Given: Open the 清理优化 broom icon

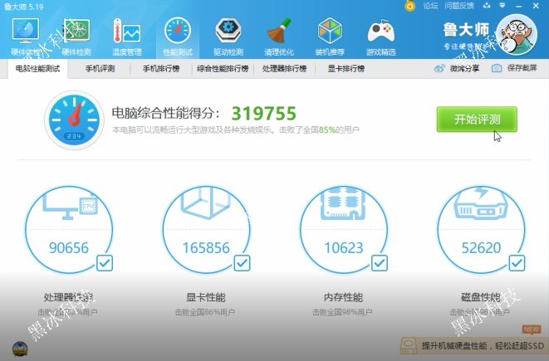Looking at the screenshot, I should point(279,35).
